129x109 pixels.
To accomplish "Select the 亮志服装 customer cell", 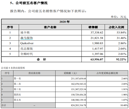I will (x=50, y=49).
